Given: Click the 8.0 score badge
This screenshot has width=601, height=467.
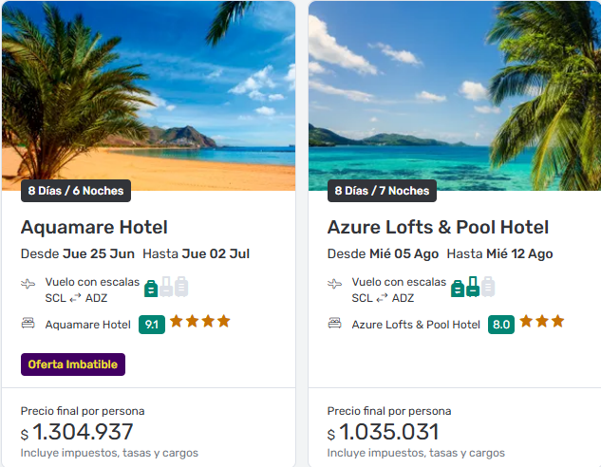Looking at the screenshot, I should point(501,325).
